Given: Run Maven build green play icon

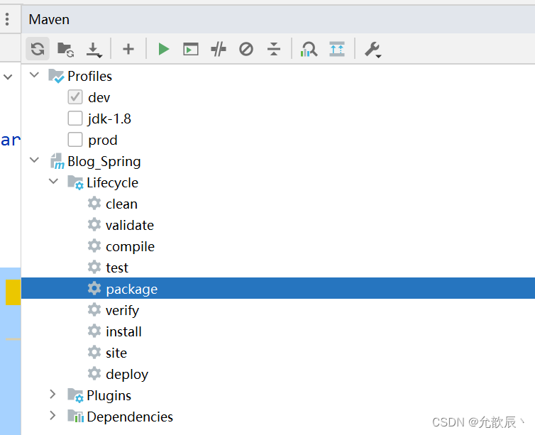Looking at the screenshot, I should coord(164,49).
